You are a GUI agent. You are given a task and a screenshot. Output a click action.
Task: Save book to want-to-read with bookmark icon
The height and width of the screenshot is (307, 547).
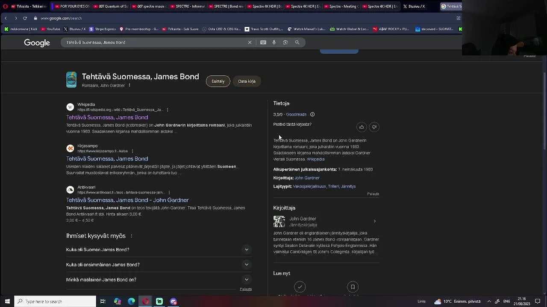point(353,287)
